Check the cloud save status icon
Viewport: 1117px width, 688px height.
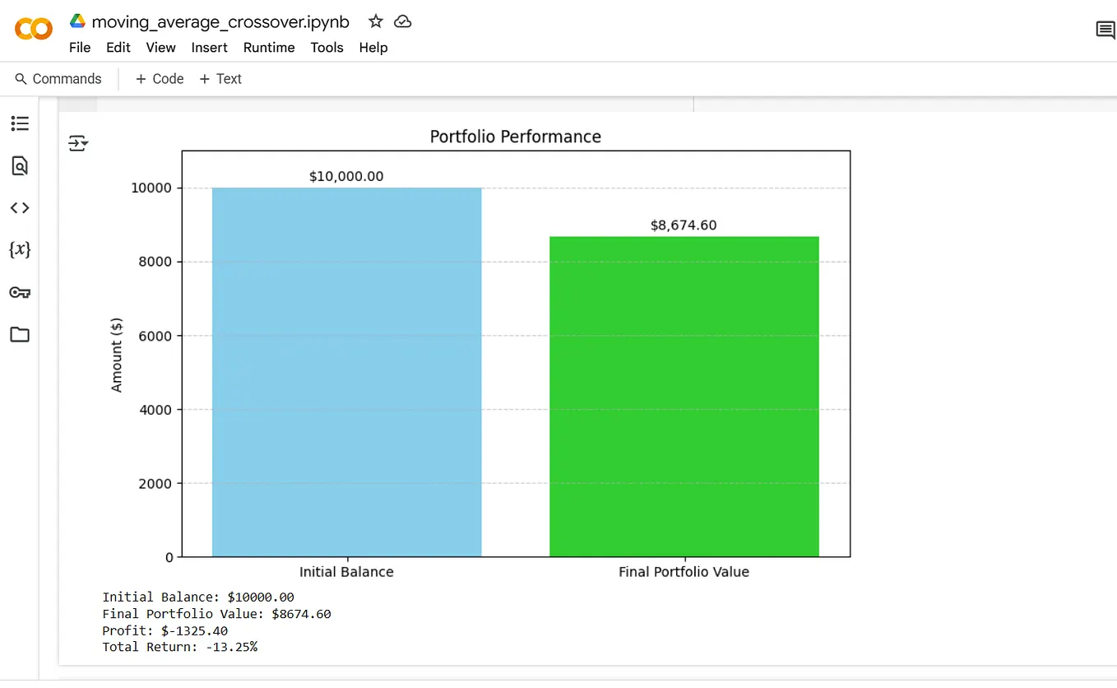402,21
